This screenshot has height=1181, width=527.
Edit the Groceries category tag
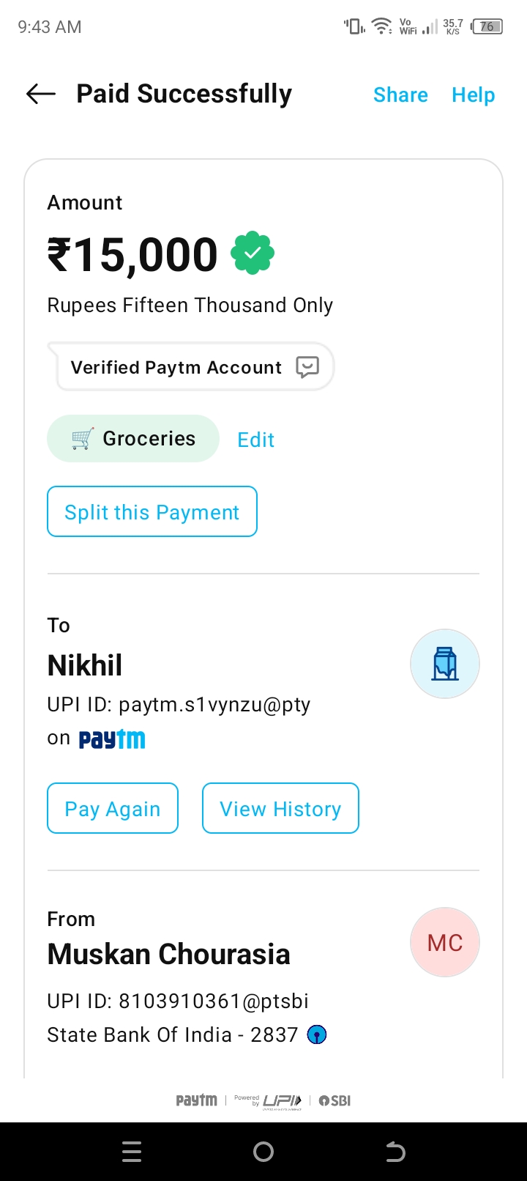click(x=255, y=440)
